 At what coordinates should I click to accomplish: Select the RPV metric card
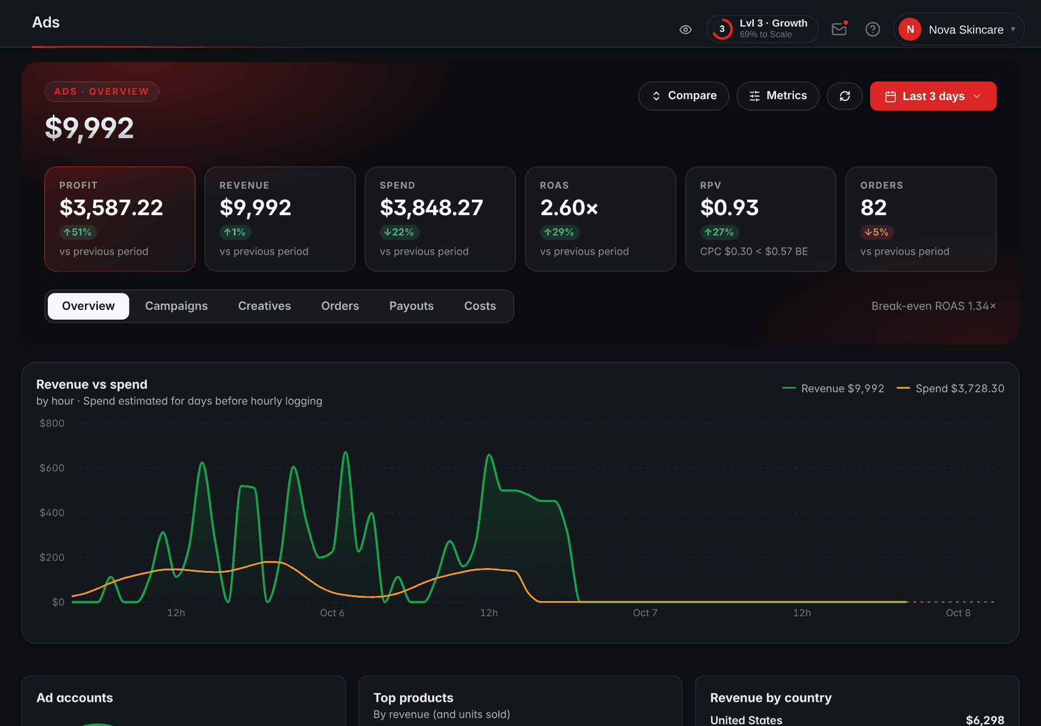(x=761, y=219)
